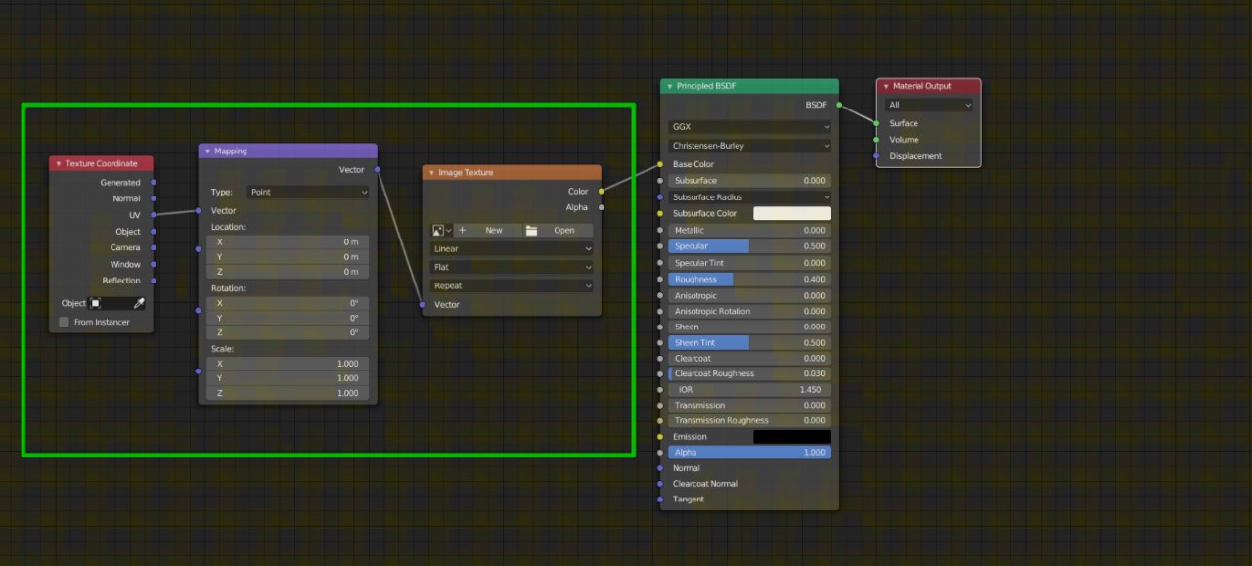Click the Open image button
This screenshot has height=566, width=1252.
(557, 230)
